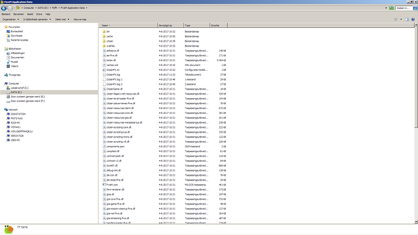Viewport: 418px width, 235px height.
Task: Click the CitizenFX.ini file icon
Action: point(104,70)
